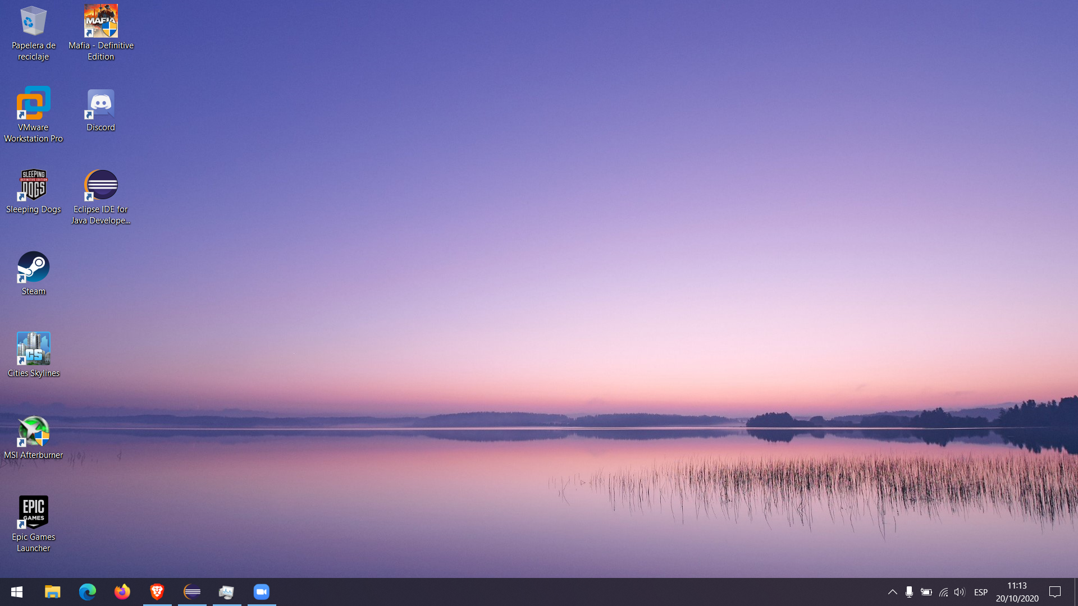Launch Microsoft Edge from taskbar
The image size is (1078, 606).
pos(88,592)
